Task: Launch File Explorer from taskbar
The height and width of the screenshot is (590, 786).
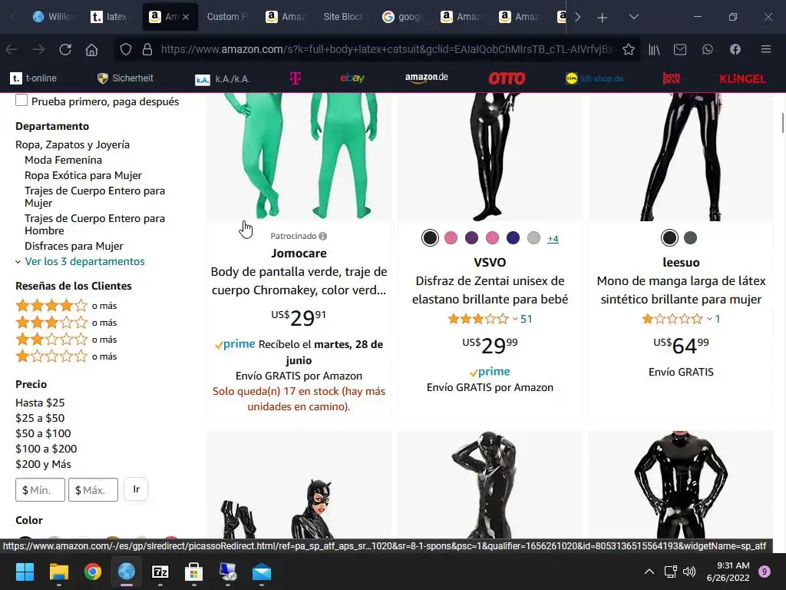Action: pos(58,572)
